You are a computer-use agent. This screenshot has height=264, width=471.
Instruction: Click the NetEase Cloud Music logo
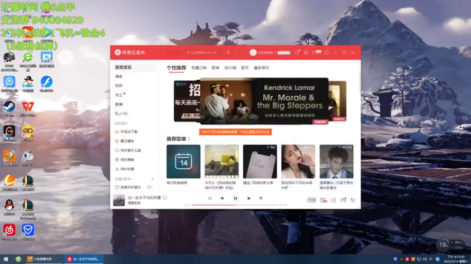[x=130, y=52]
